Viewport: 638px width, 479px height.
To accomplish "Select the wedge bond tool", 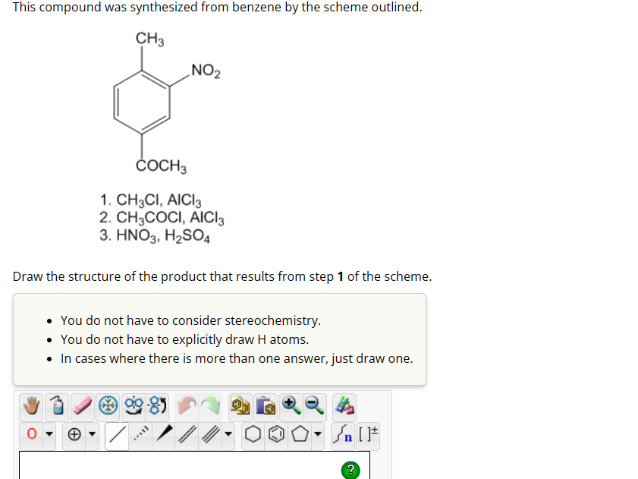I will pyautogui.click(x=164, y=433).
